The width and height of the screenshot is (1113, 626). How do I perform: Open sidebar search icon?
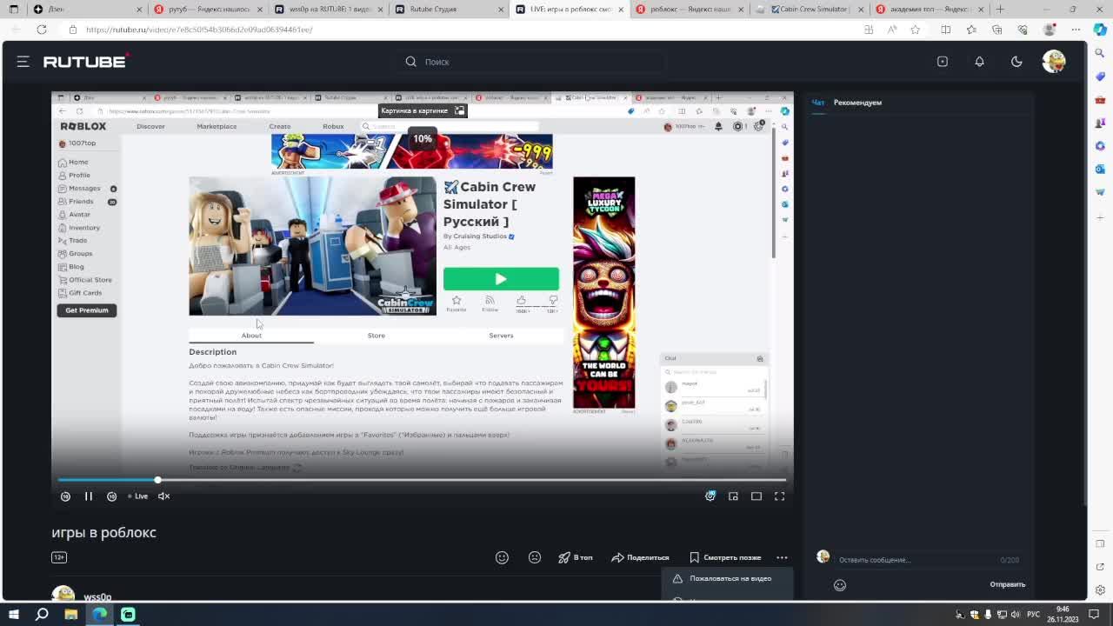(1100, 53)
